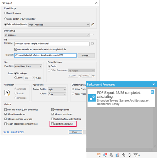Click the y offset value field
Viewport: 157px width, 158px height.
coord(87,76)
